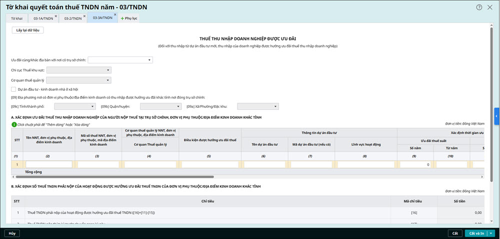Click the green info icon above table
500x239 pixels.
[14, 124]
